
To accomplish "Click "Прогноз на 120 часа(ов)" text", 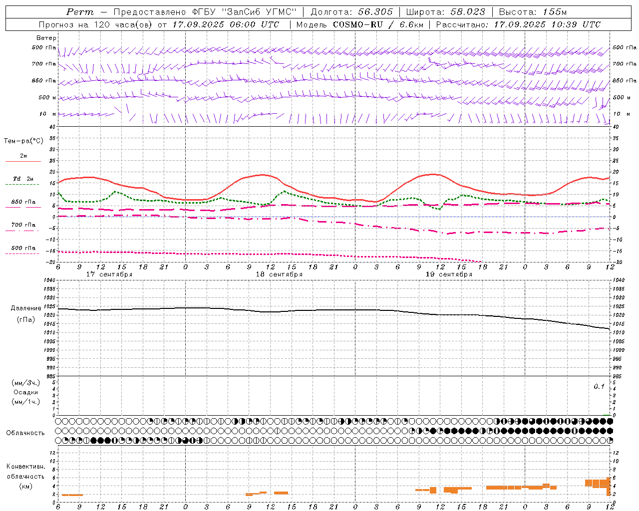I will click(96, 24).
